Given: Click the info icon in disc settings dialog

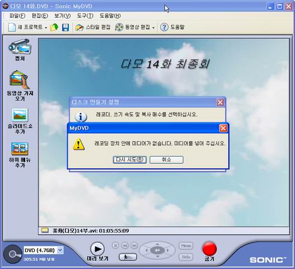Looking at the screenshot, I should pyautogui.click(x=81, y=117).
